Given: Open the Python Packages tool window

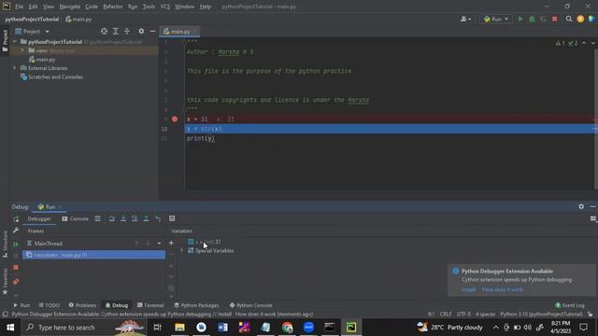Looking at the screenshot, I should (x=196, y=305).
